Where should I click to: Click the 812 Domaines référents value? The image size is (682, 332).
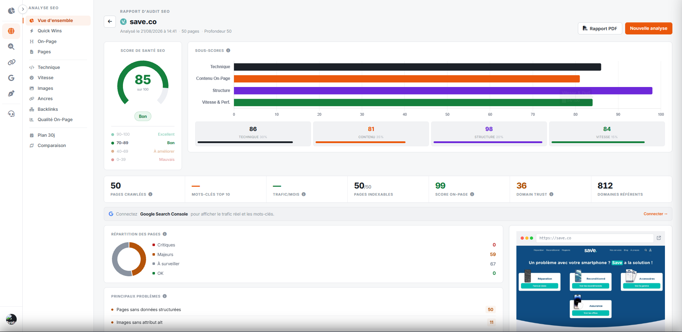[x=605, y=186]
